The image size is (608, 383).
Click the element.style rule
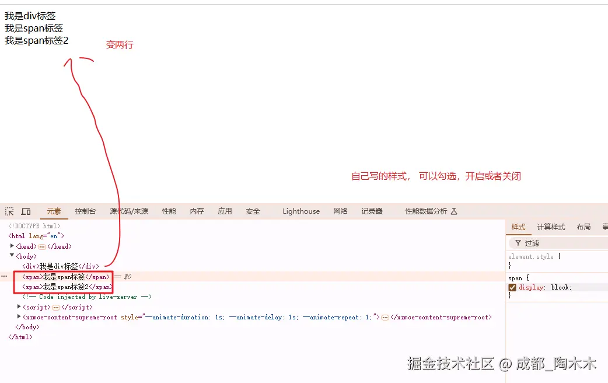click(531, 256)
